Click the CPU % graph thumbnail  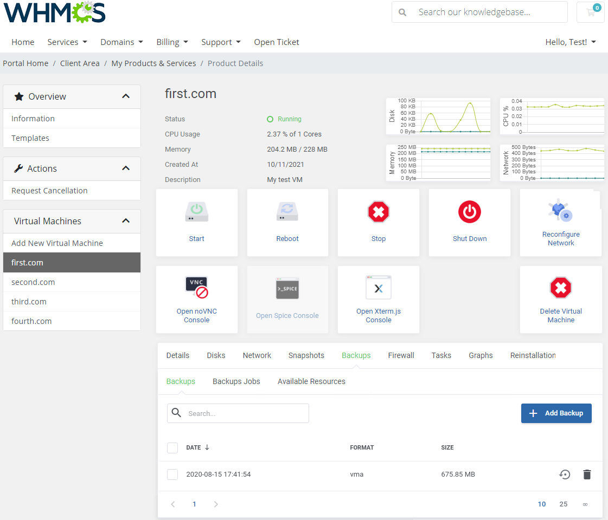(x=552, y=116)
